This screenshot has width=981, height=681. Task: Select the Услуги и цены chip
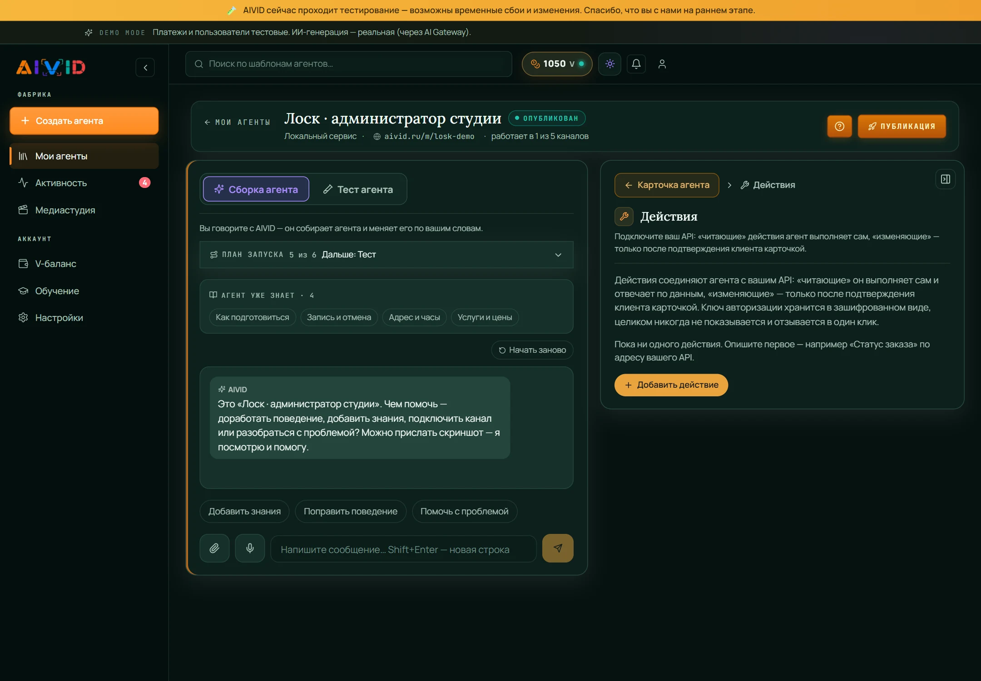click(485, 317)
